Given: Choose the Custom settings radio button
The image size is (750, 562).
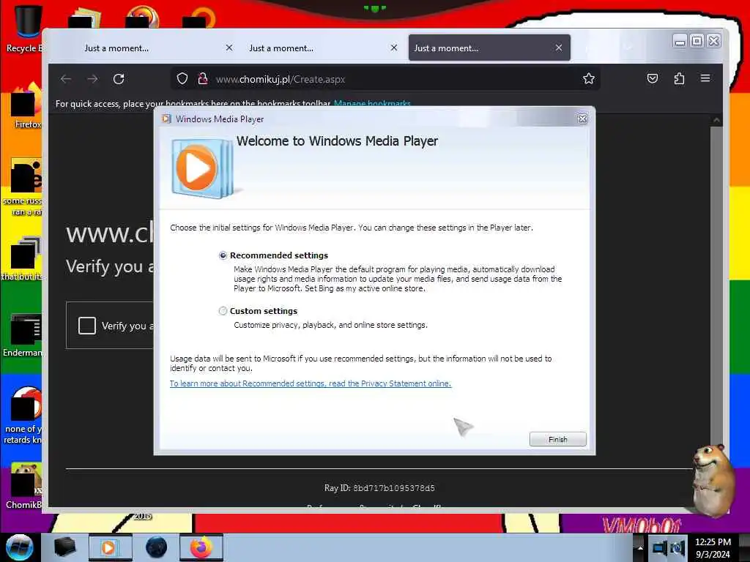Looking at the screenshot, I should point(223,311).
